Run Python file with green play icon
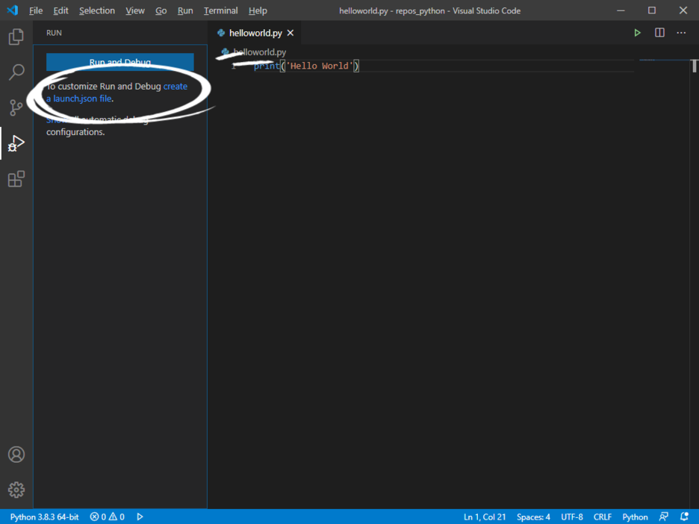The width and height of the screenshot is (699, 524). (x=637, y=33)
